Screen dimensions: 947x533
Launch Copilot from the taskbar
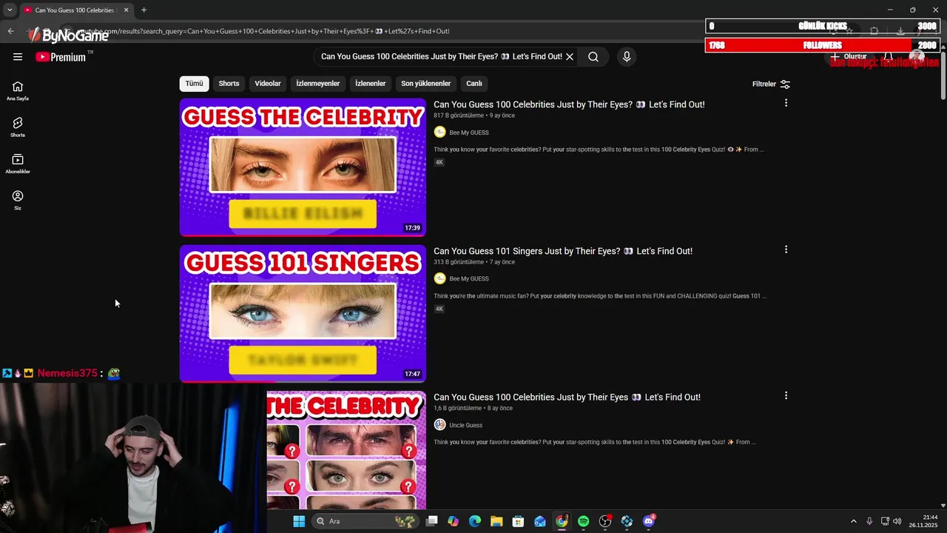click(453, 521)
